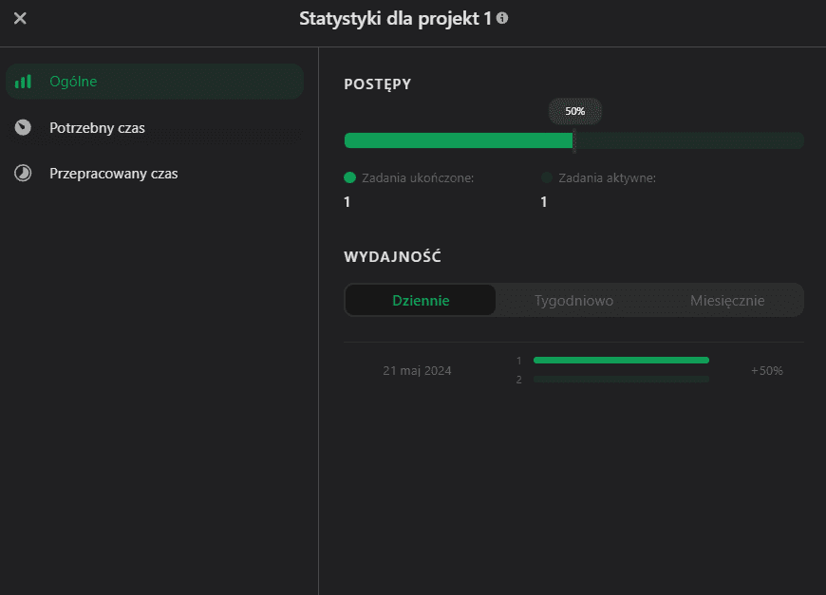This screenshot has width=826, height=595.
Task: Click the 50% progress marker badge
Action: pyautogui.click(x=574, y=111)
